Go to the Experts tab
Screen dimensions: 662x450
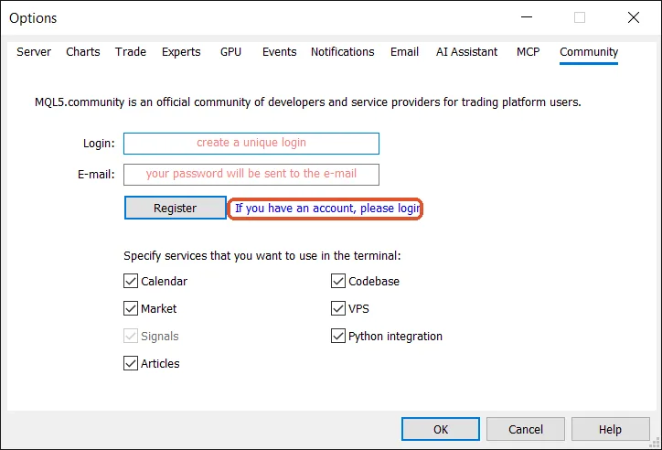click(181, 52)
